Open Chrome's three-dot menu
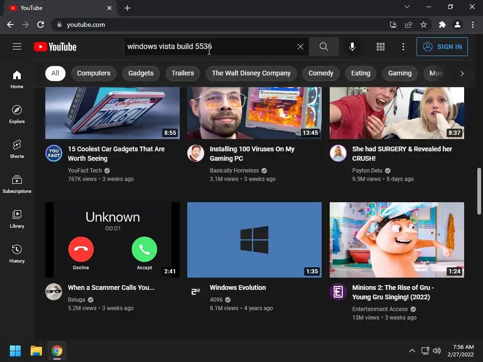This screenshot has height=362, width=483. pos(473,25)
